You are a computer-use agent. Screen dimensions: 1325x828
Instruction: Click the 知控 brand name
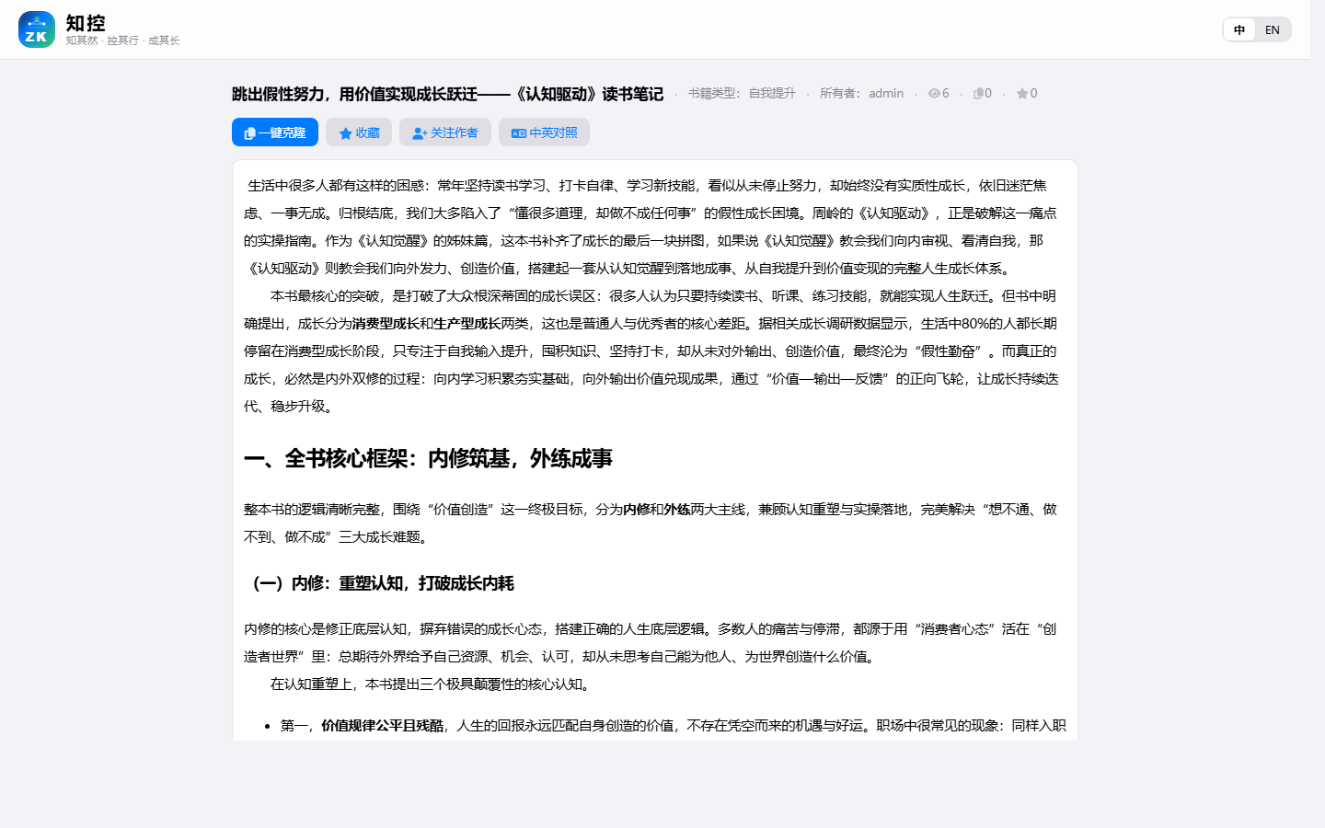(x=86, y=23)
